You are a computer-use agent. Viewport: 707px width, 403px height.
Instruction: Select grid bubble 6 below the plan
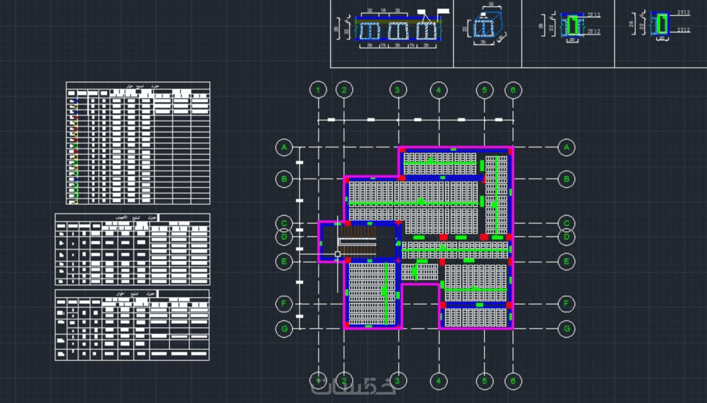click(x=513, y=381)
